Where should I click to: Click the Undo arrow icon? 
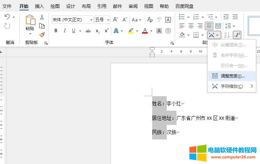tap(7, 17)
